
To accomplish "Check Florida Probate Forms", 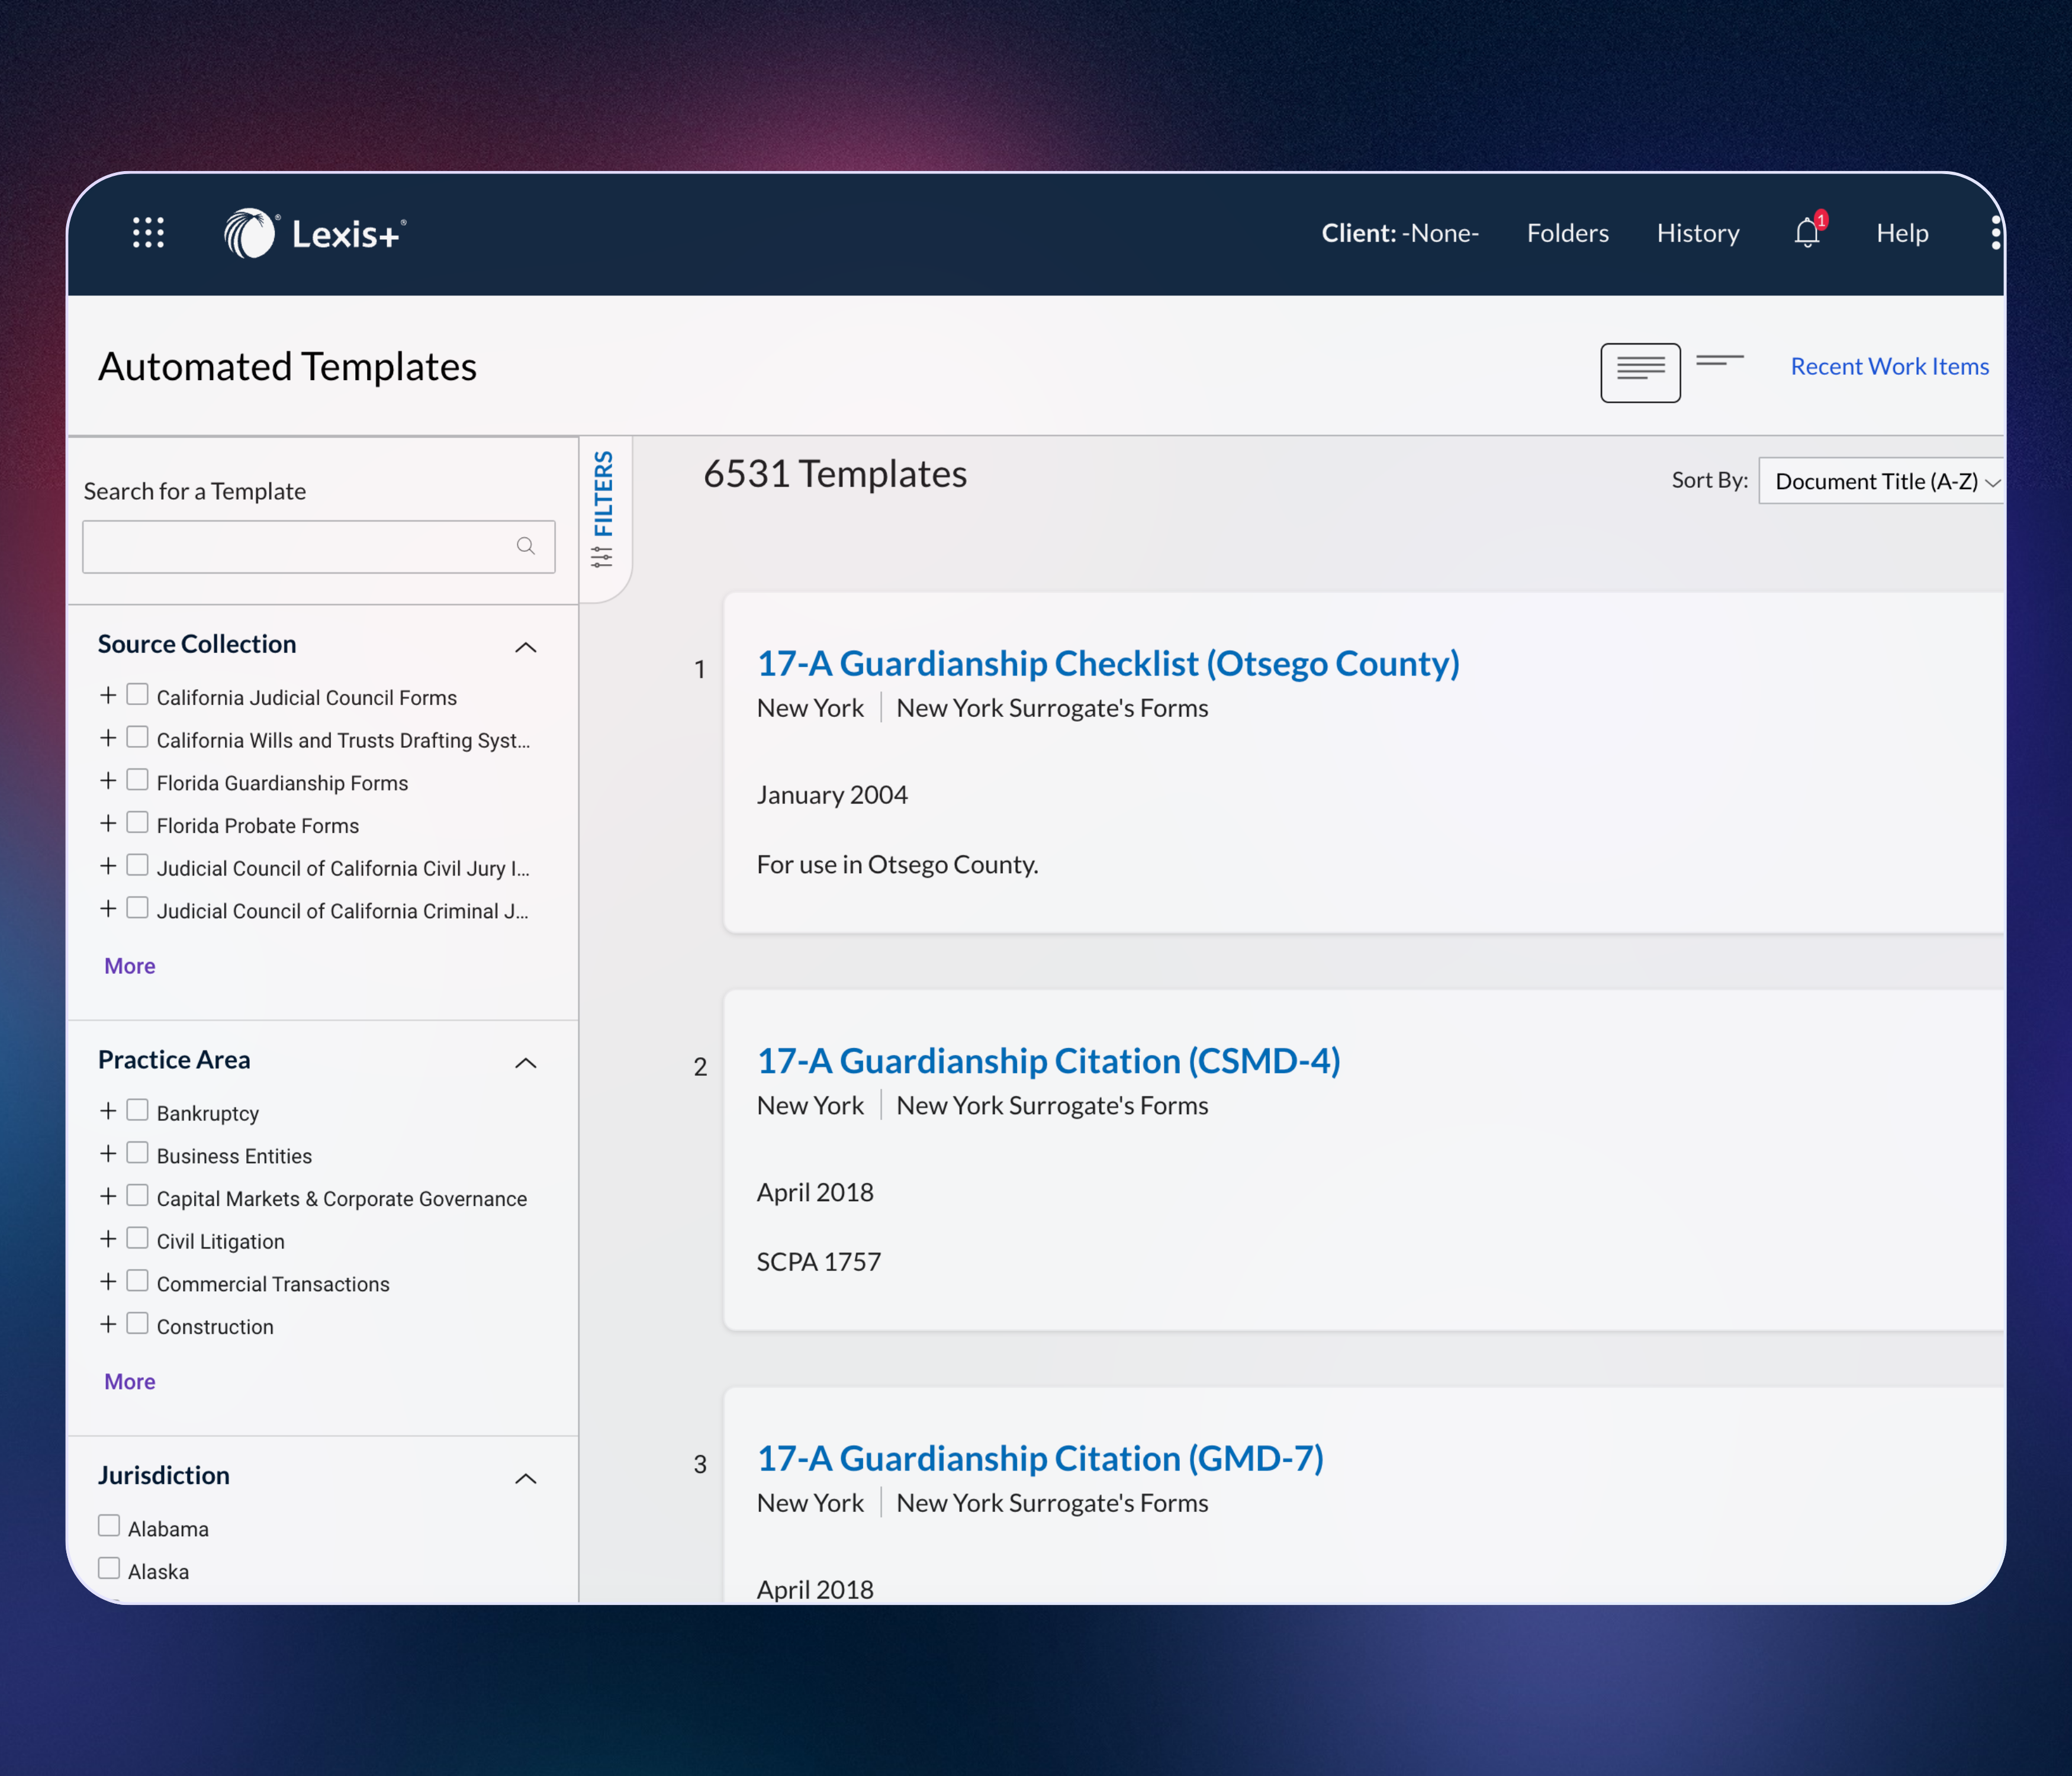I will [x=138, y=823].
